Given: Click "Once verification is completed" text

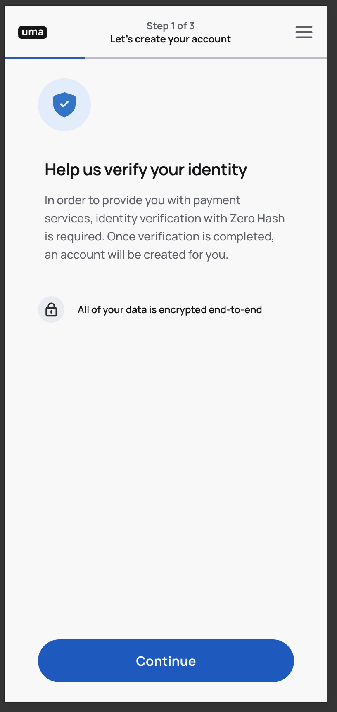Looking at the screenshot, I should tap(190, 236).
